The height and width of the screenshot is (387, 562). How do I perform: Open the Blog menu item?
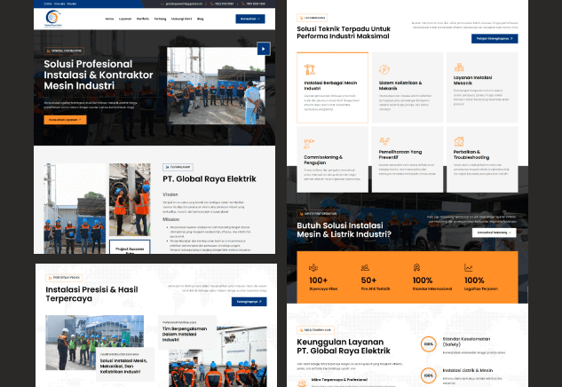click(x=201, y=19)
